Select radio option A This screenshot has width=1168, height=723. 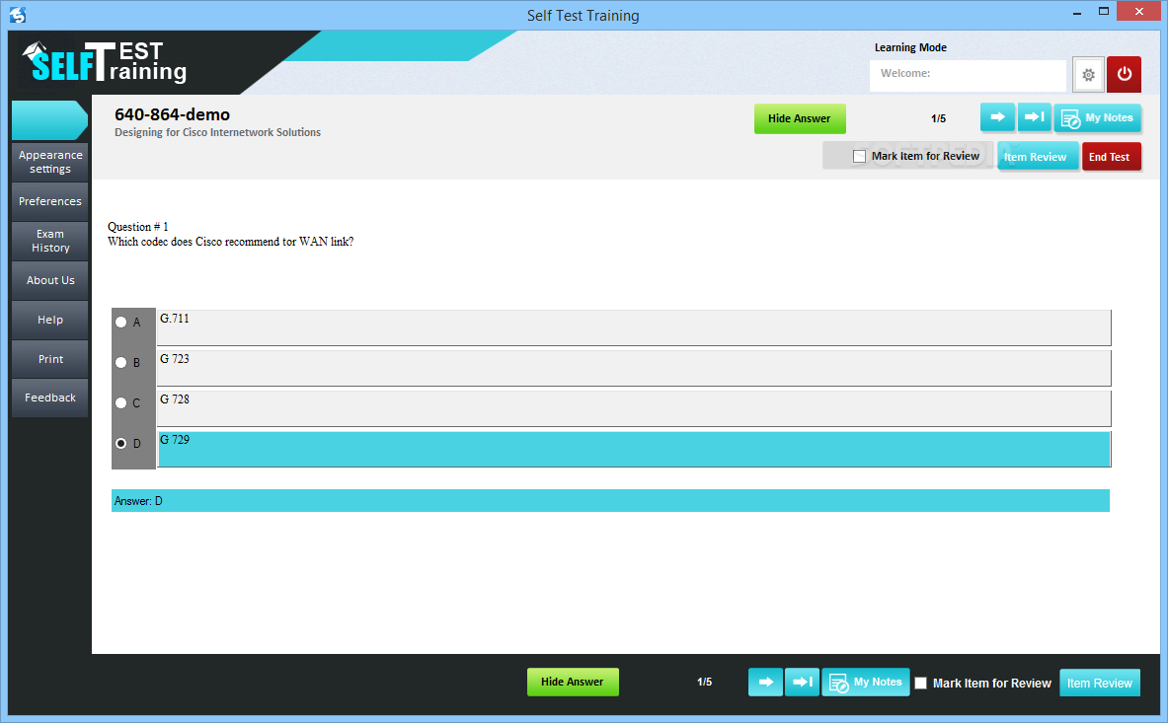click(x=120, y=323)
